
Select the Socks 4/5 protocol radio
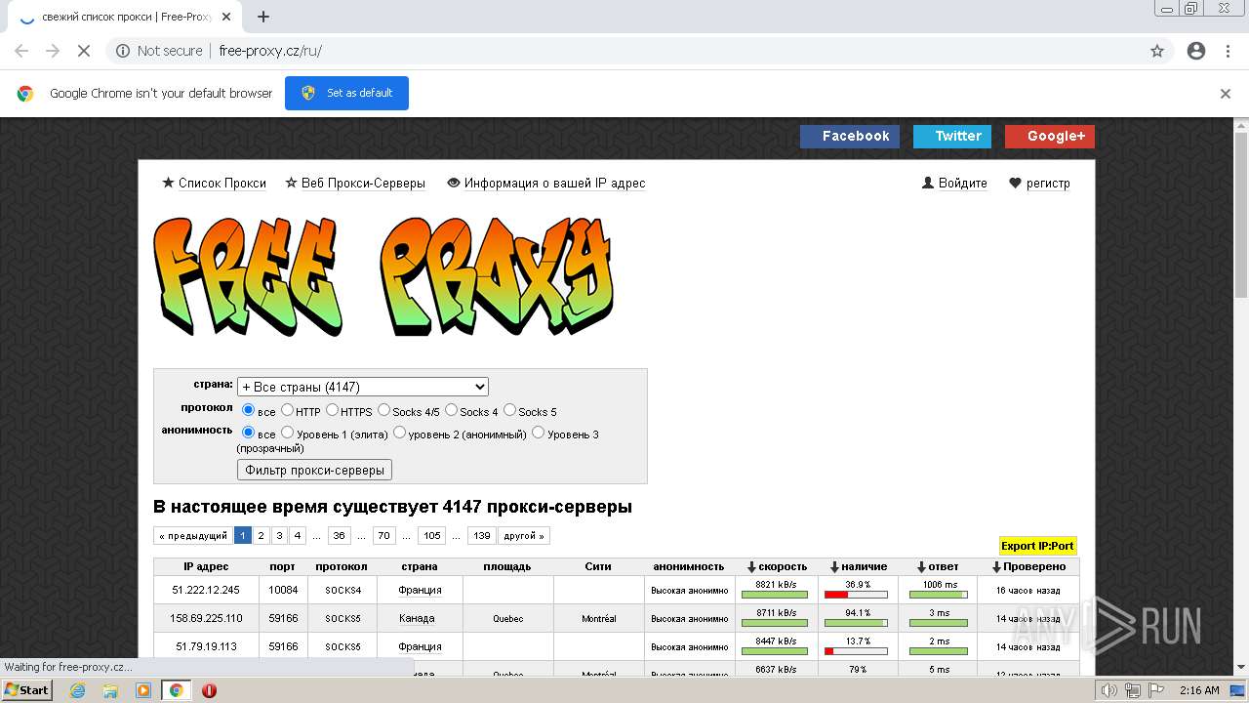pos(383,410)
